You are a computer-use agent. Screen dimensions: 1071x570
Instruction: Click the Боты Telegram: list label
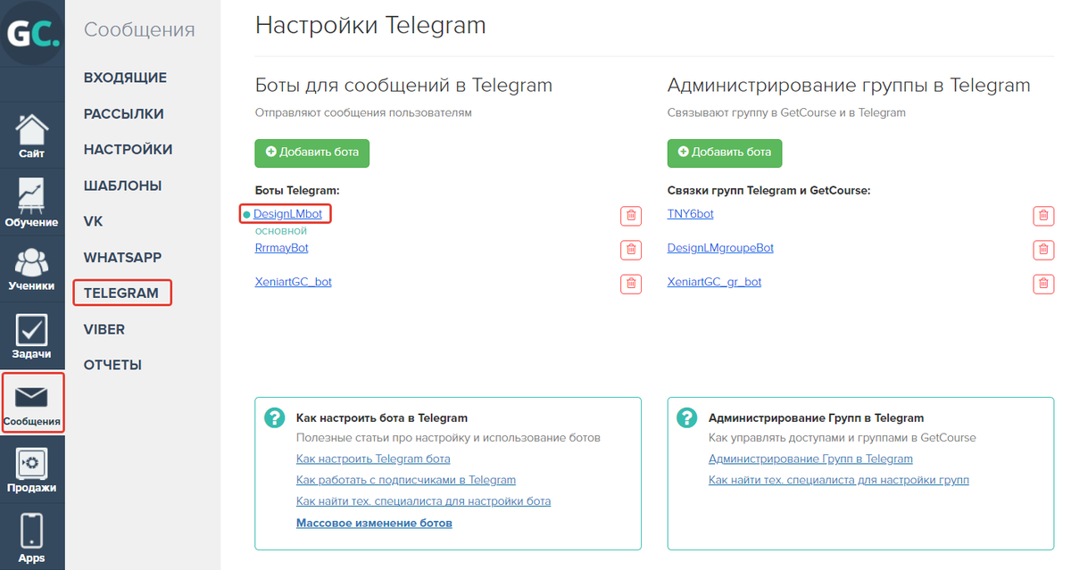coord(297,191)
